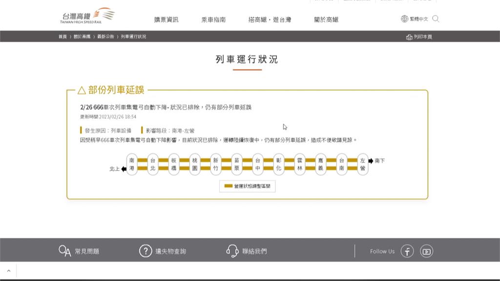Select the 彰化 station marker
Screen dimensions: 500x281
[279, 164]
